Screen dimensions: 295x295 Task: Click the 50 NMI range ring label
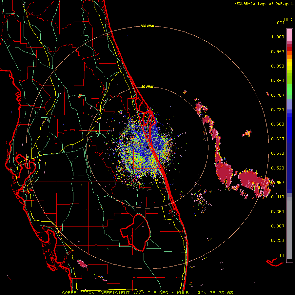[147, 87]
